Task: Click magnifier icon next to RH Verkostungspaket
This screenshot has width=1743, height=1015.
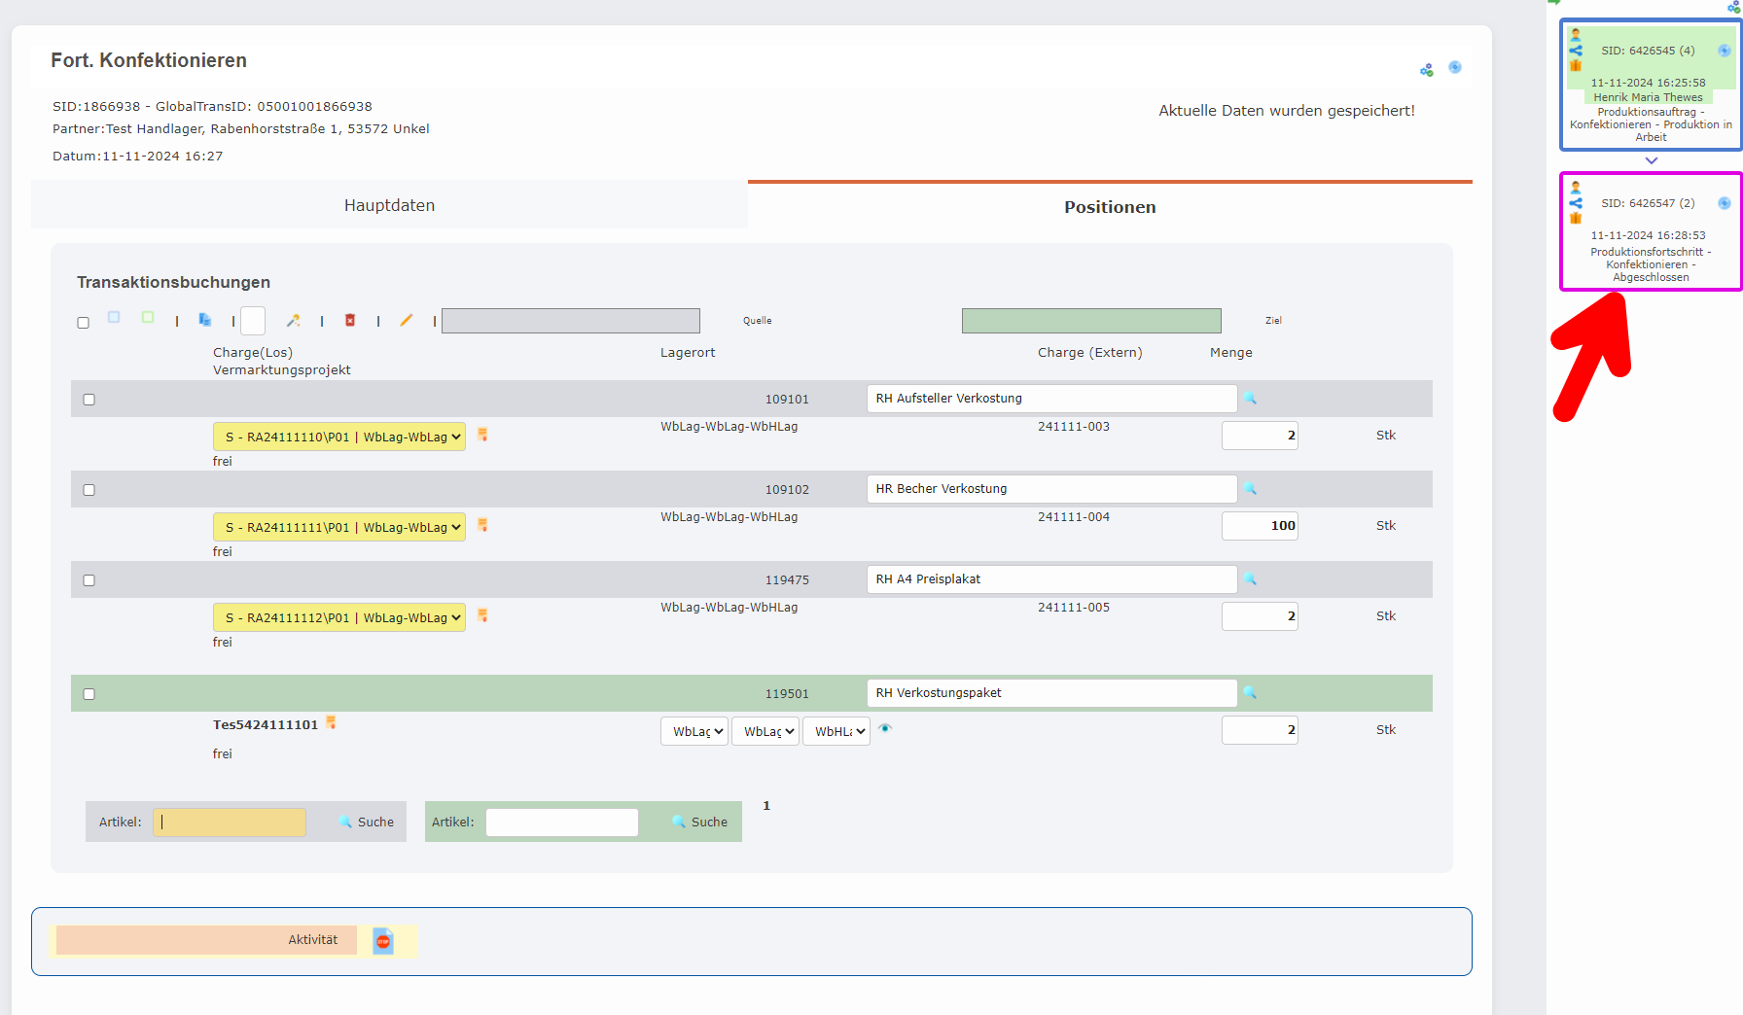Action: [1251, 693]
